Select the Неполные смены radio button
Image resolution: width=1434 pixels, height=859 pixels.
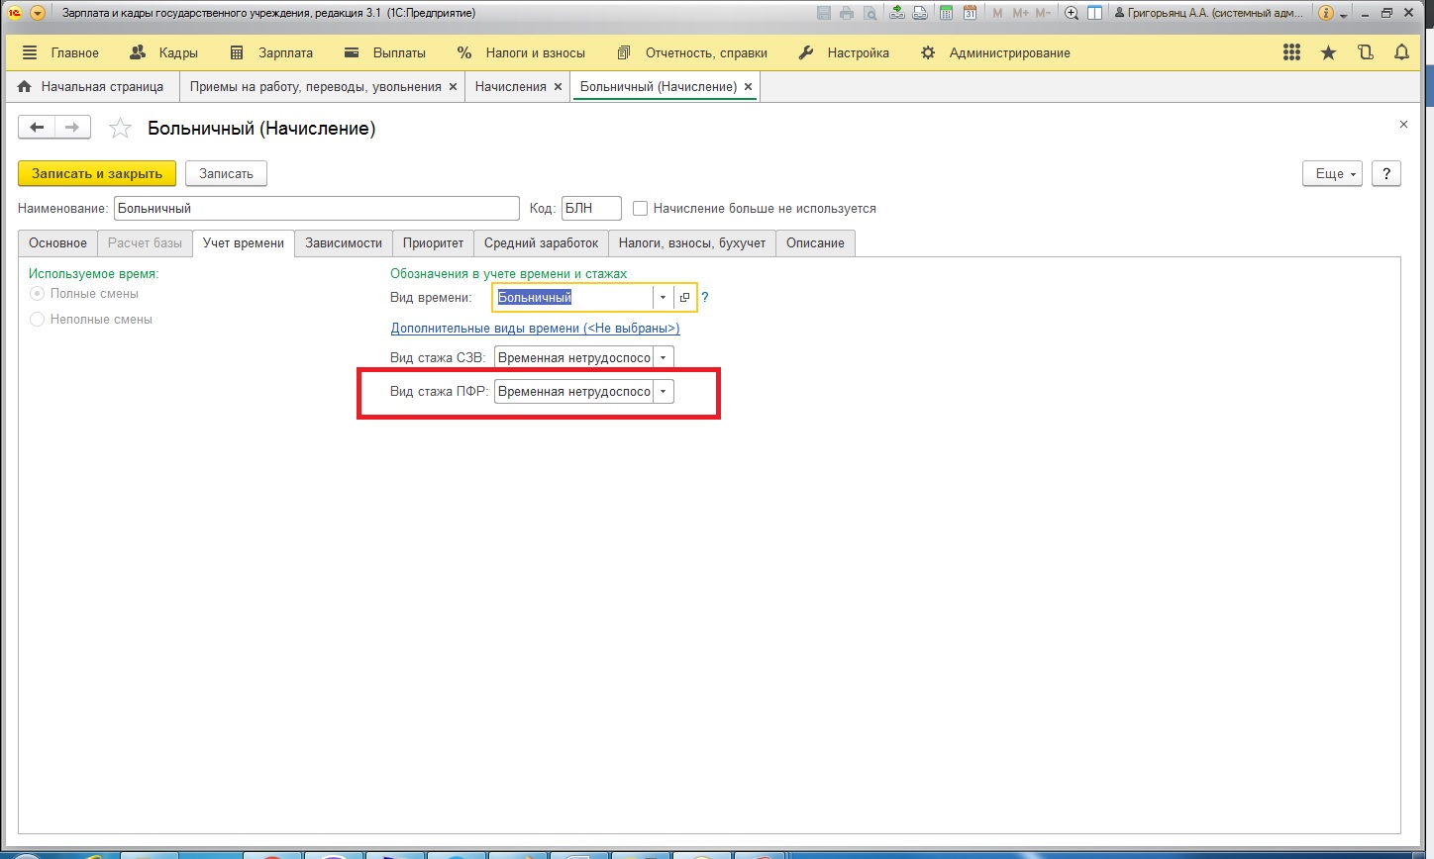tap(38, 320)
